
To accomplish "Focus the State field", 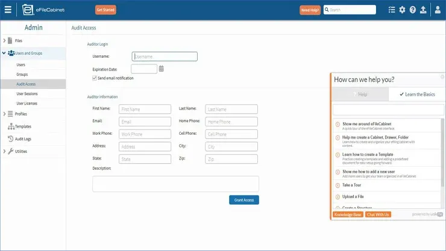I will (145, 160).
